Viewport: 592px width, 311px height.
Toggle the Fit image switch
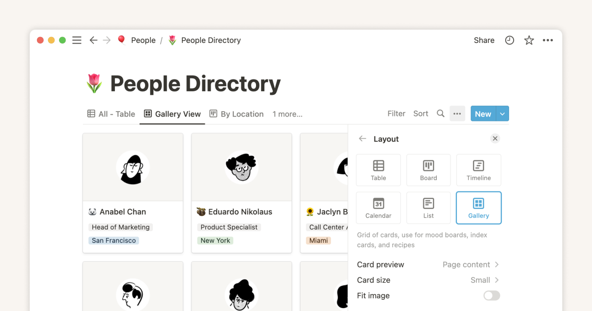click(491, 296)
